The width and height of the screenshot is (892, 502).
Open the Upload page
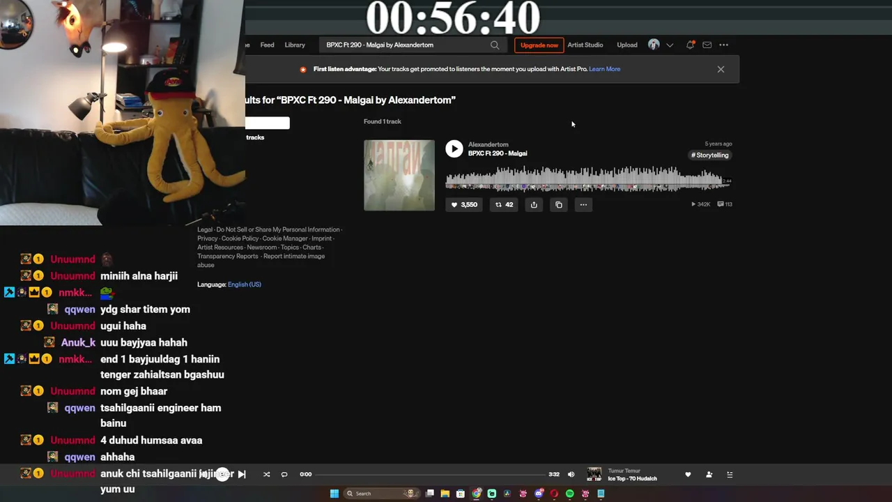tap(627, 45)
